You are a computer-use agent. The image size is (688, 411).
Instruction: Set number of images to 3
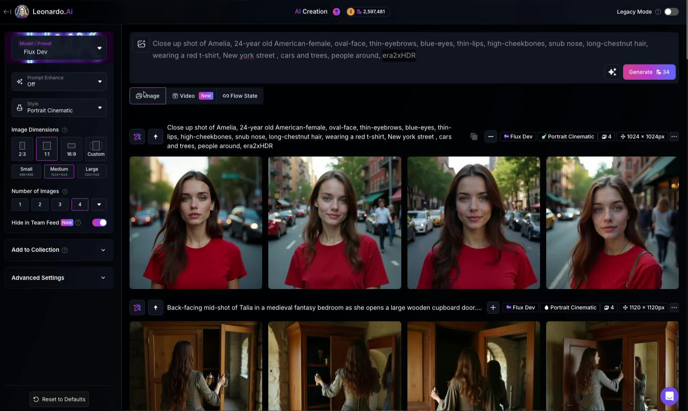(x=60, y=204)
